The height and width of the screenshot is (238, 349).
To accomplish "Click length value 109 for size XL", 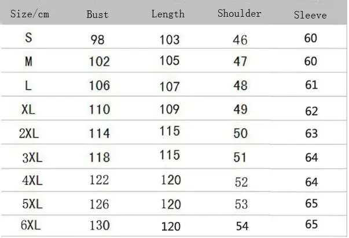I will tap(170, 109).
